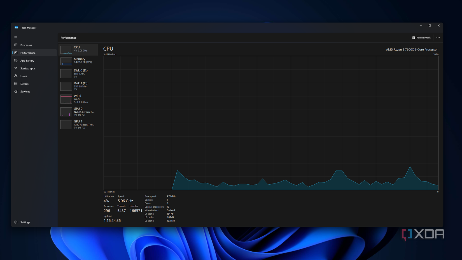Click the 4.70 GHz base speed value
Screen dimensions: 462x260
pyautogui.click(x=171, y=196)
